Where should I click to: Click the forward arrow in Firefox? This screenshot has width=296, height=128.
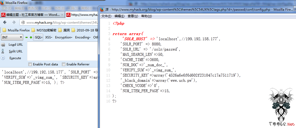coord(14,22)
